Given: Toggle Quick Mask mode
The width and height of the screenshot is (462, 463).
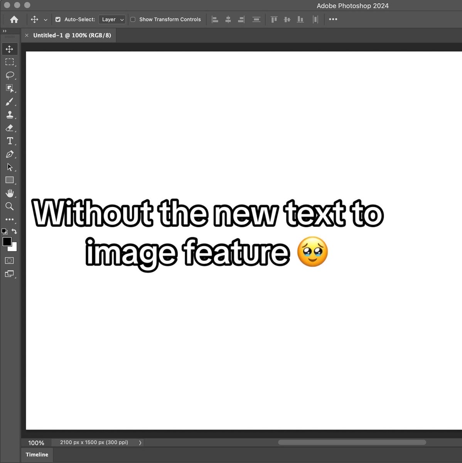Looking at the screenshot, I should tap(10, 261).
